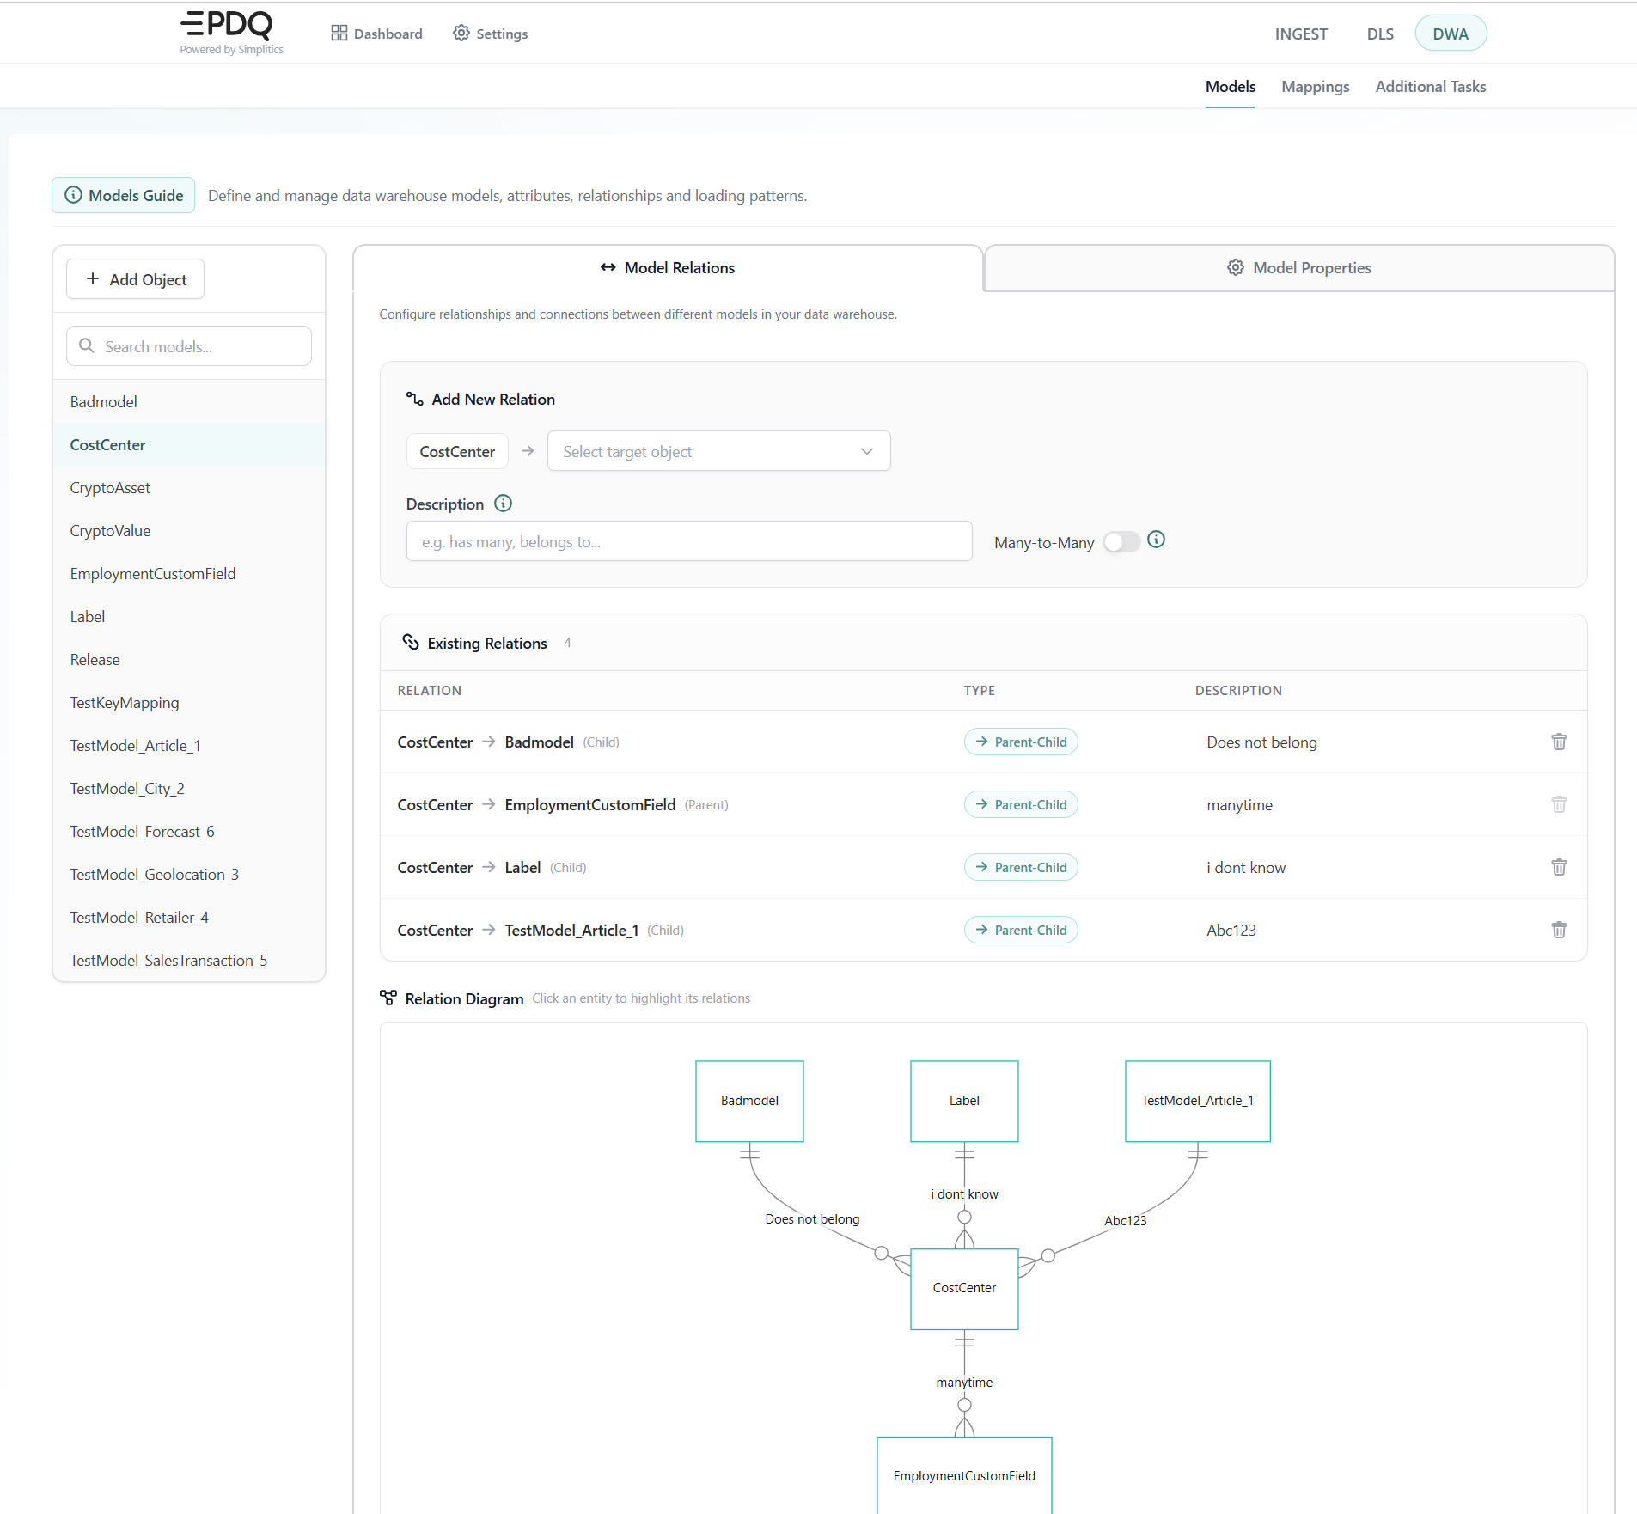
Task: Click the Add New Relation icon
Action: 415,399
